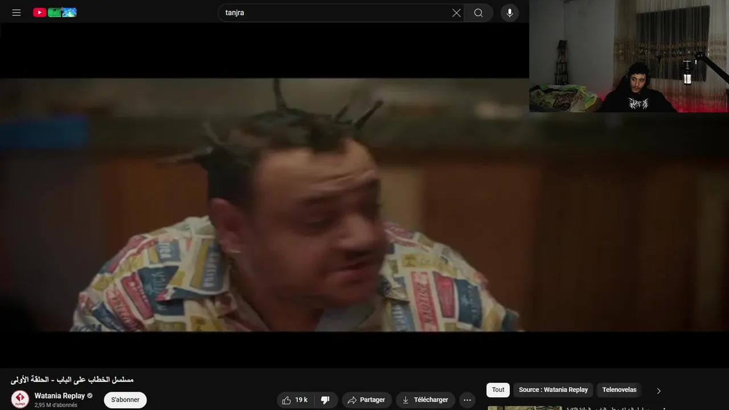Go to YouTube home via logo

(55, 13)
